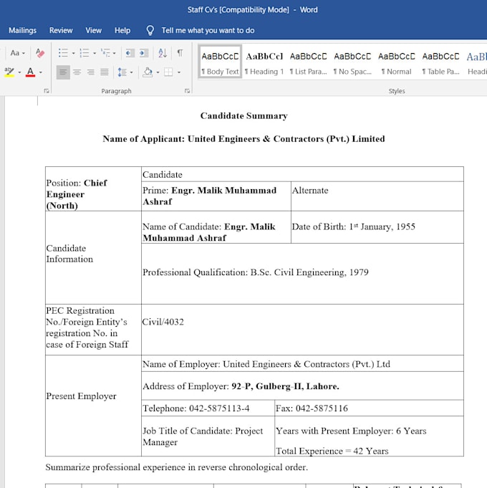Apply text highlight color
The image size is (487, 488).
[9, 72]
